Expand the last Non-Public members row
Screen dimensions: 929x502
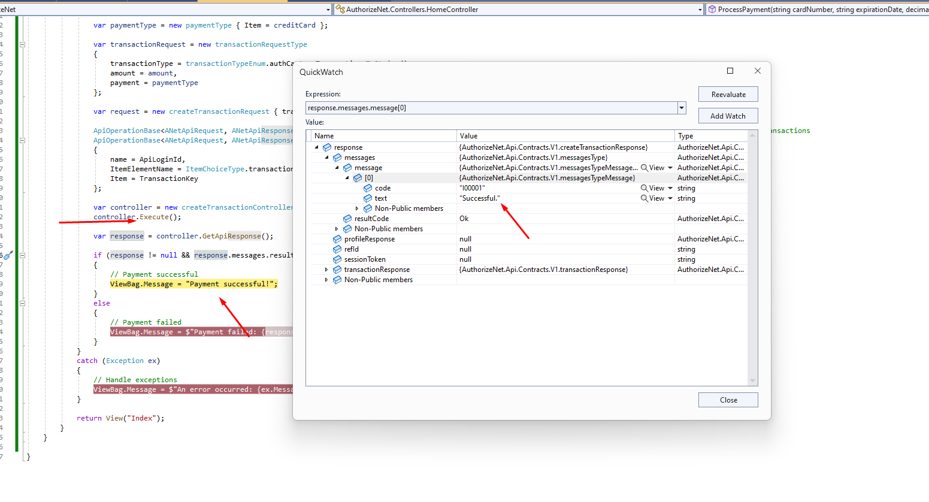326,280
